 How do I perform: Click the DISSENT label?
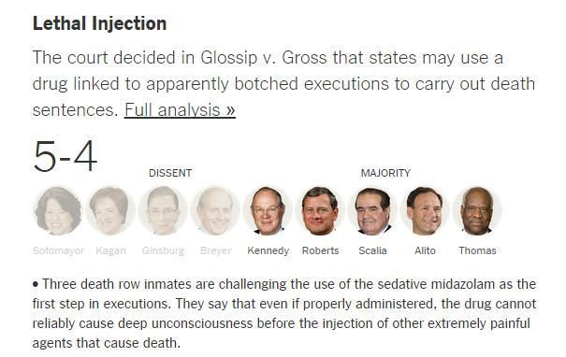170,173
